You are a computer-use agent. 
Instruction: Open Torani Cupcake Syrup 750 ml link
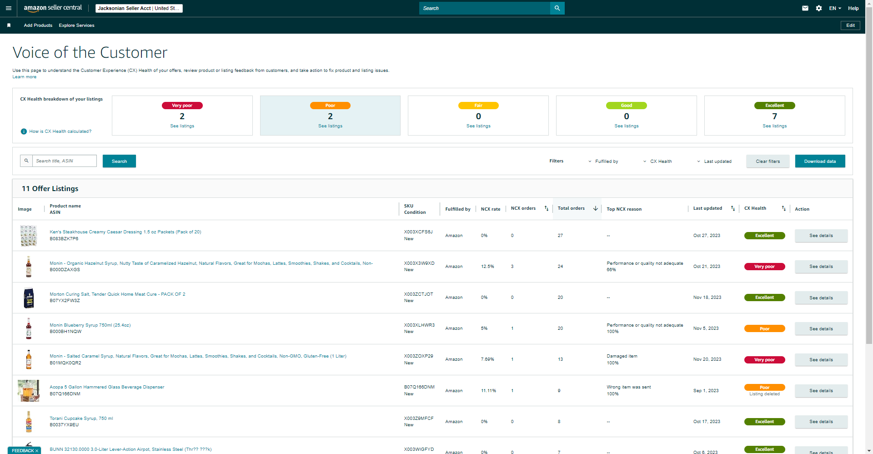81,419
